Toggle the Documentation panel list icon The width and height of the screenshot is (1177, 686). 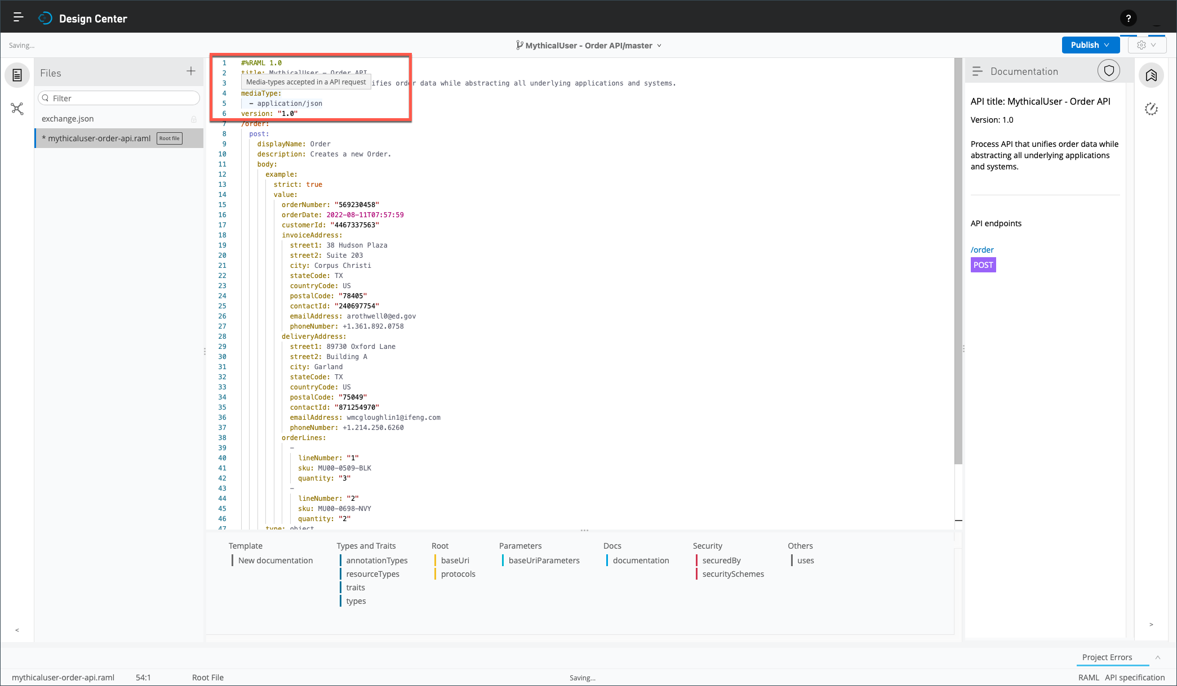[978, 71]
